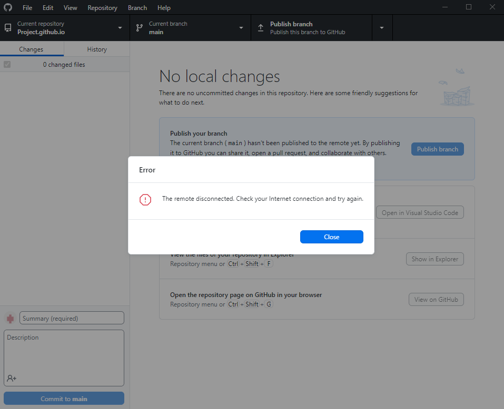Open the Publish branch dropdown arrow
The image size is (504, 409).
tap(382, 27)
